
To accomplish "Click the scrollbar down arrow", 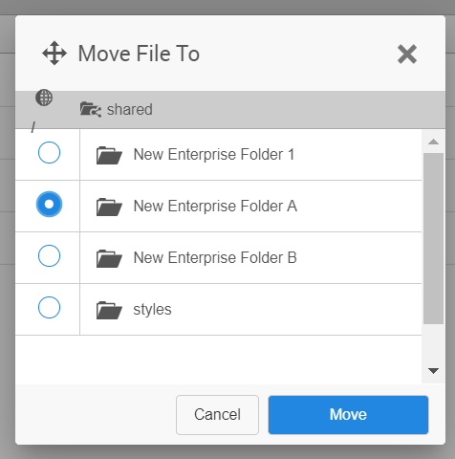I will point(433,371).
